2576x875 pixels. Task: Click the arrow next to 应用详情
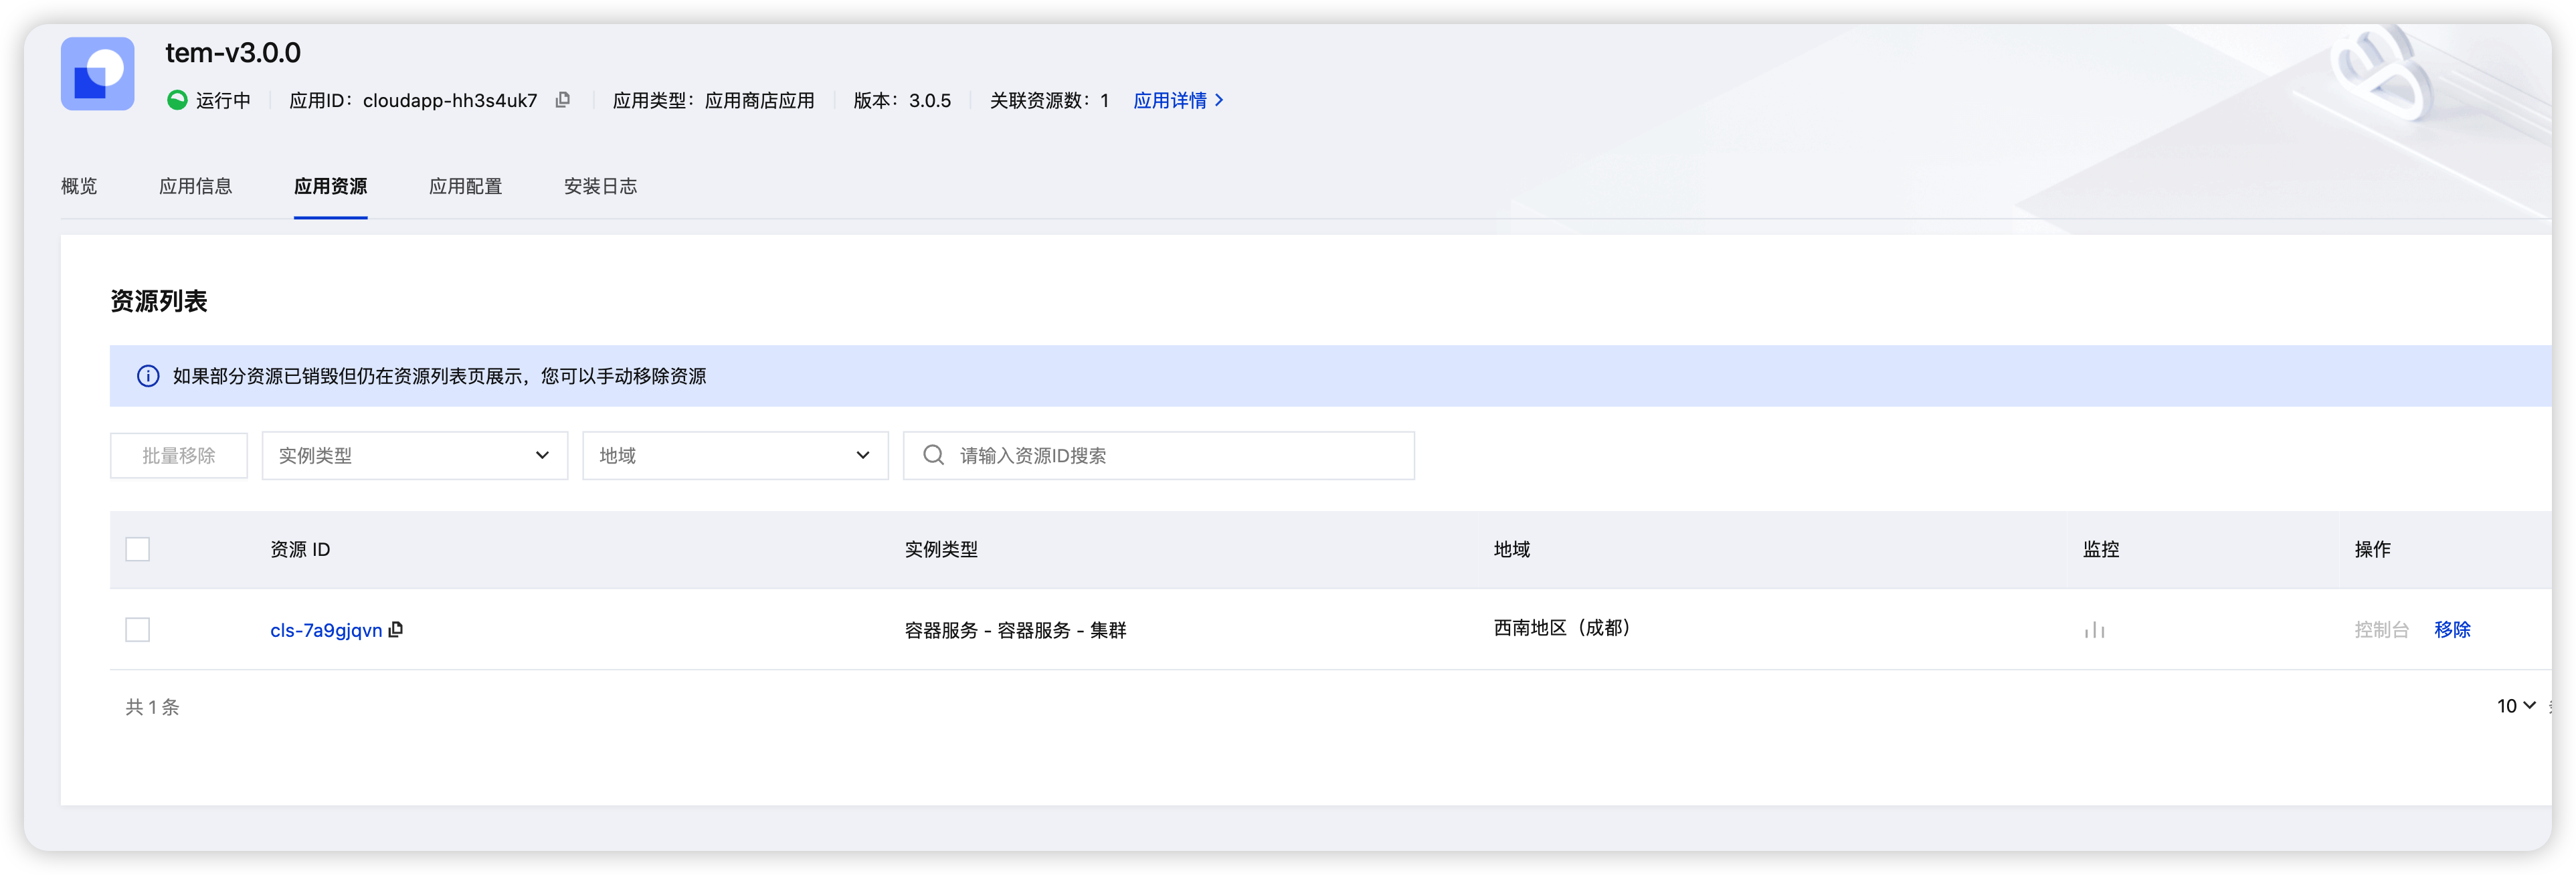click(1219, 100)
